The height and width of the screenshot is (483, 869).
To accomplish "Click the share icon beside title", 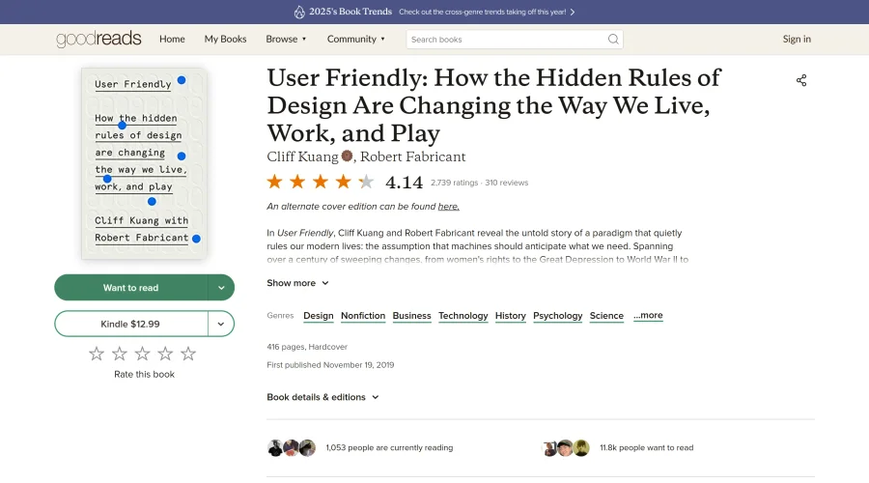I will (x=801, y=80).
